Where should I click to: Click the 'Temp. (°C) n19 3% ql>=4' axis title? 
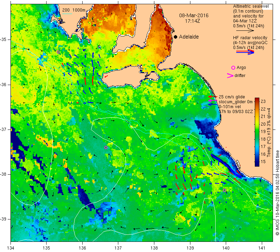pos(269,132)
